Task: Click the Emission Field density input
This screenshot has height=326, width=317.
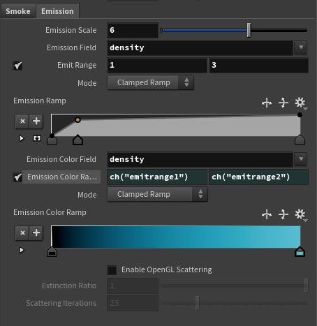Action: (x=200, y=47)
